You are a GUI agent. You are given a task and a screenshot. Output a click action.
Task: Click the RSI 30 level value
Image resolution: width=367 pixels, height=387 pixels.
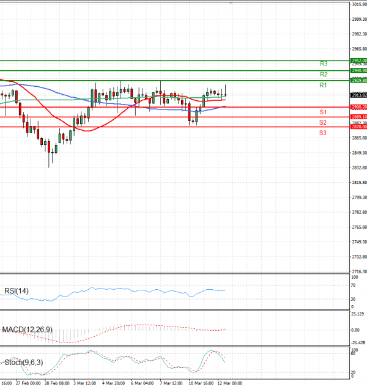pyautogui.click(x=353, y=299)
